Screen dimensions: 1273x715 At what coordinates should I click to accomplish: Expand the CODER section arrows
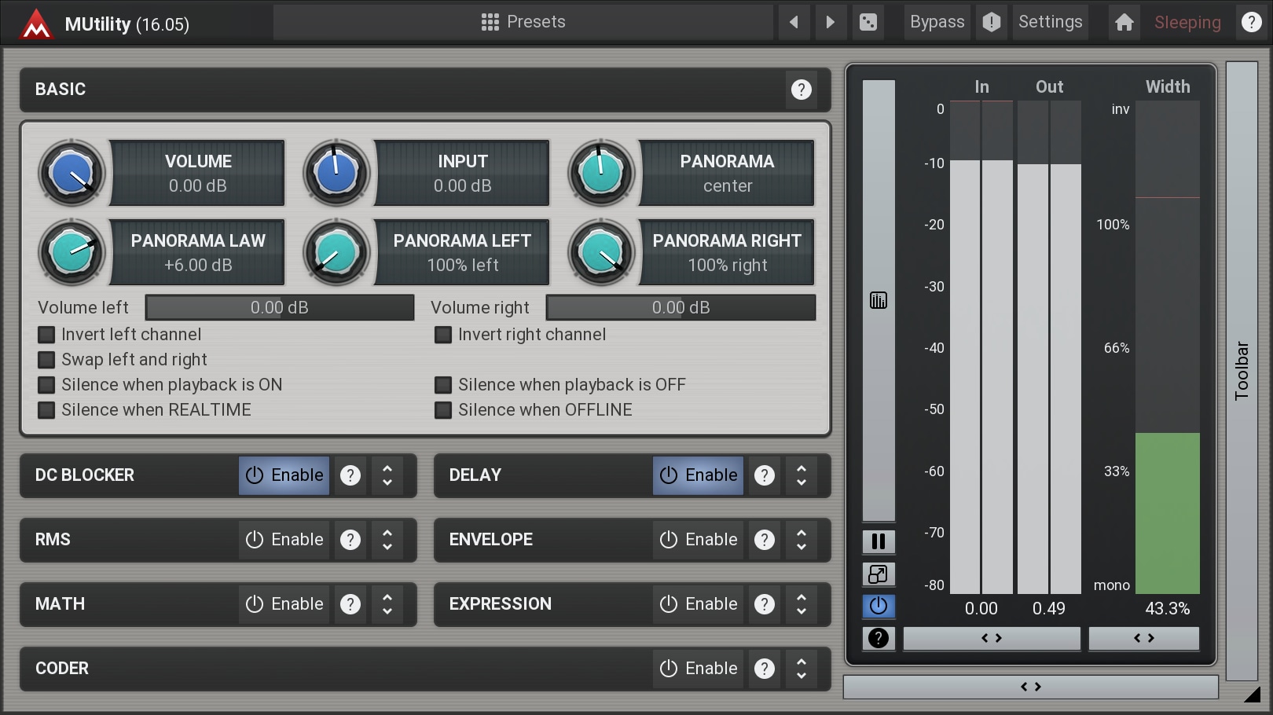click(x=802, y=669)
